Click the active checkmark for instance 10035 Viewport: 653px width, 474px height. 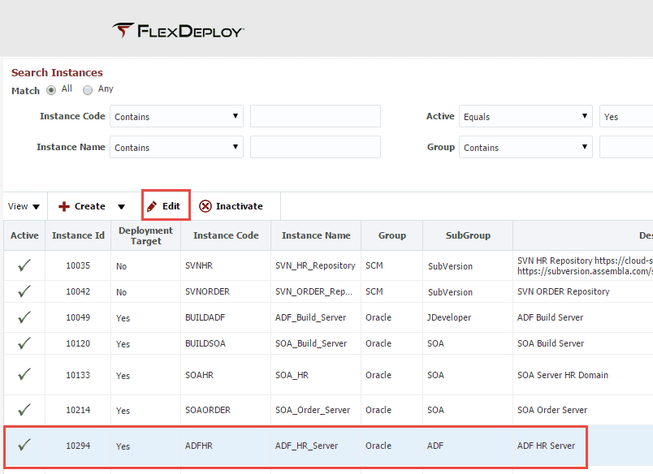[24, 265]
